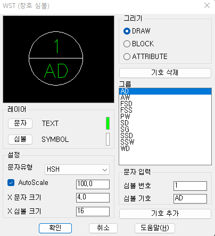Click the 심볼 기호 input field
215x236 pixels.
[x=190, y=199]
